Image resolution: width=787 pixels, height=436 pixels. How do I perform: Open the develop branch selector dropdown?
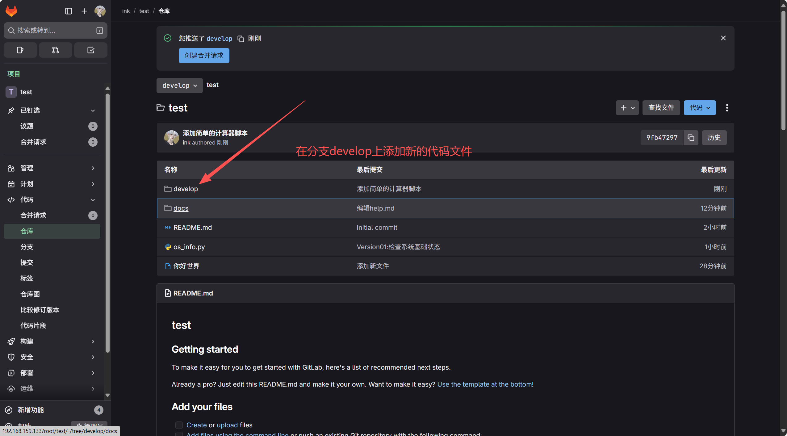(x=179, y=86)
